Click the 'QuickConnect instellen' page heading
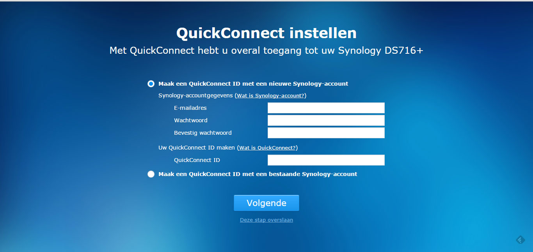This screenshot has height=252, width=533. [x=266, y=33]
